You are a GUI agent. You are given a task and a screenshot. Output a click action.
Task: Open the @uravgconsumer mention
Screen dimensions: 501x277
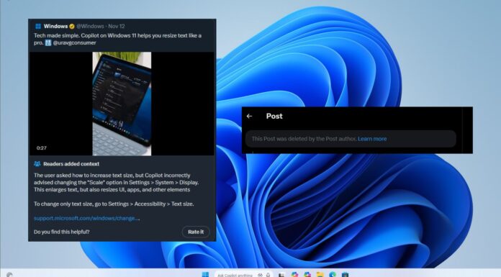(x=74, y=43)
